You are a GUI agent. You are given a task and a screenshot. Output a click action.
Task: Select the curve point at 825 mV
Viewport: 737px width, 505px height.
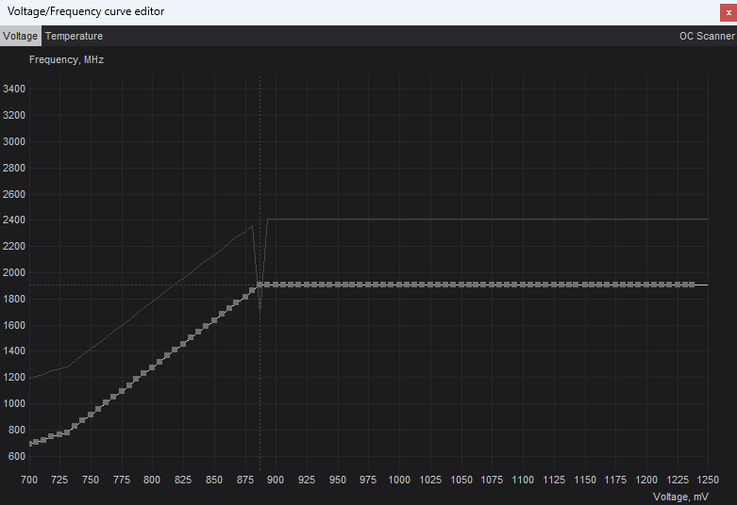(x=183, y=343)
